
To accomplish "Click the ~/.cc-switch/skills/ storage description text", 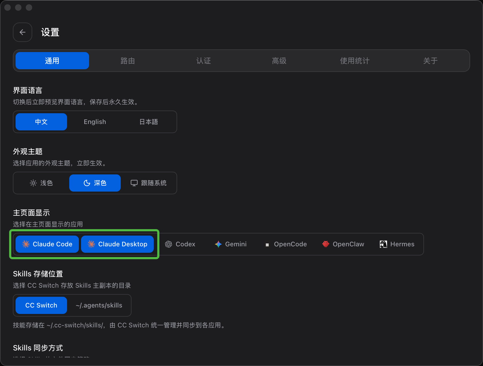I will pos(120,325).
